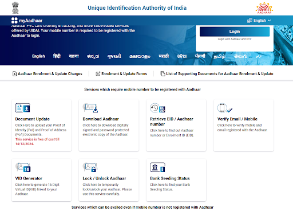Open Enrolment & Update Forms link
Screen dimensions: 293x211
(x=124, y=74)
